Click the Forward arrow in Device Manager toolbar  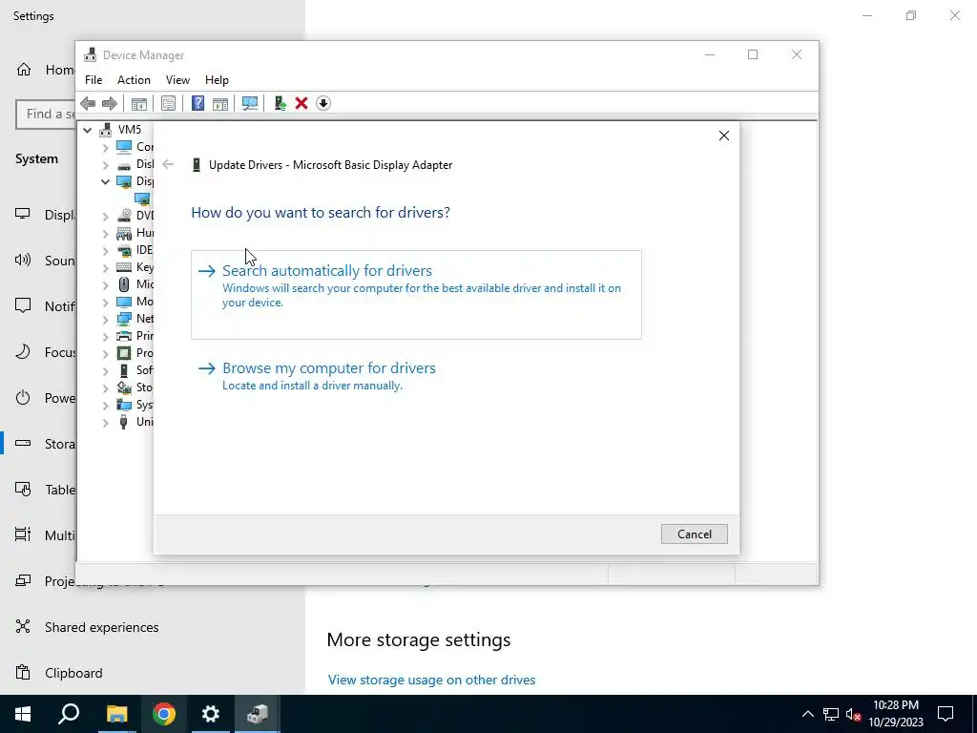pyautogui.click(x=109, y=103)
